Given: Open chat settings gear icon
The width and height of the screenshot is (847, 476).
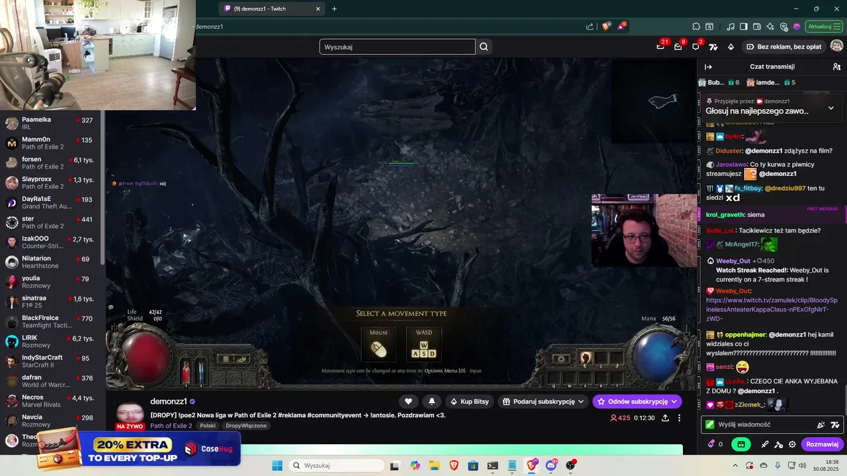Looking at the screenshot, I should tap(792, 444).
